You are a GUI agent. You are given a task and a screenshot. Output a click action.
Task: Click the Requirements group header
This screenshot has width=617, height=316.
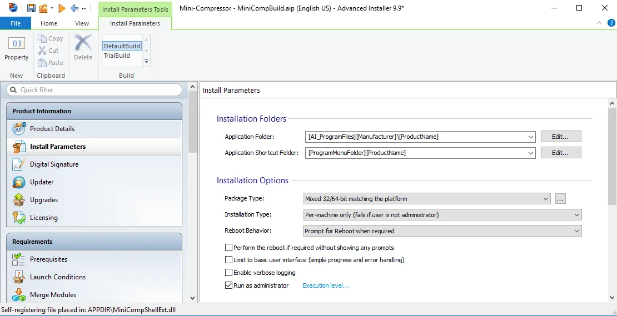point(94,242)
